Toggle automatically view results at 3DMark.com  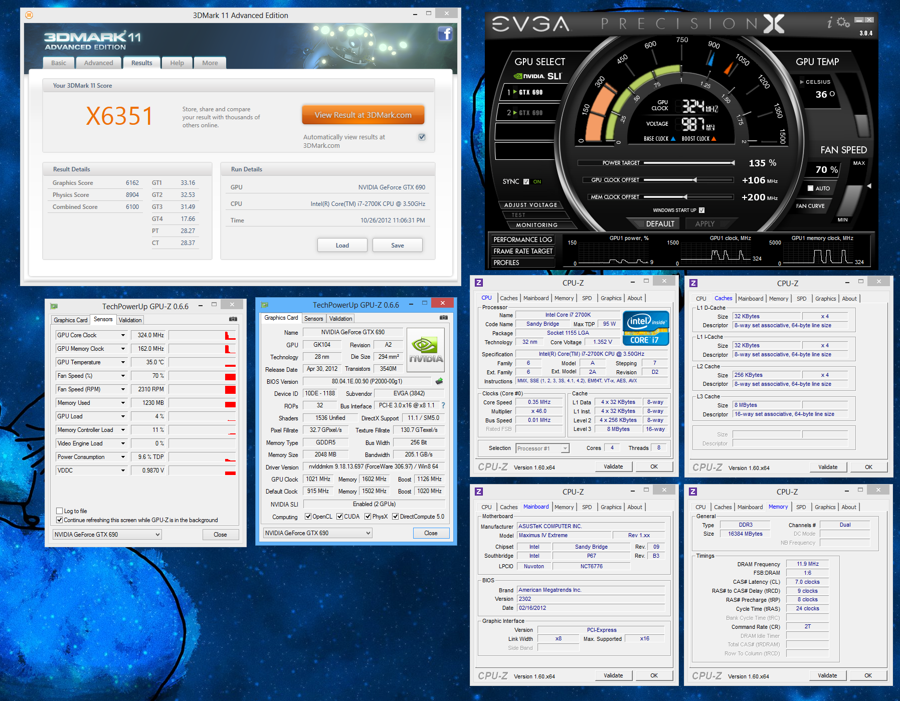(422, 137)
